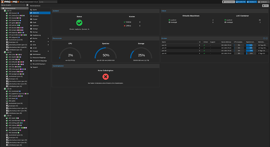Open the Hinweise menu entry
This screenshot has height=147, width=270.
coord(40,16)
